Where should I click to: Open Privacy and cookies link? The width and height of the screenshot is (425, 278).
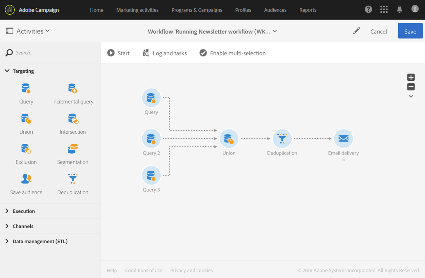[191, 270]
